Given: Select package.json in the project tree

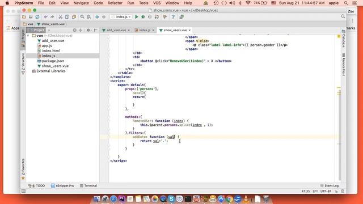Looking at the screenshot, I should tap(50, 61).
